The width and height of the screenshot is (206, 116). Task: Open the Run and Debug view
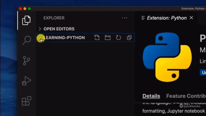(26, 81)
